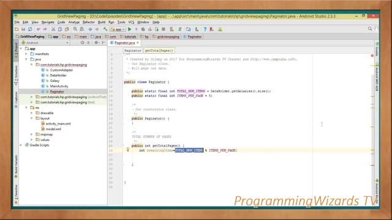Open the VCS menu
The image size is (392, 220).
click(131, 22)
